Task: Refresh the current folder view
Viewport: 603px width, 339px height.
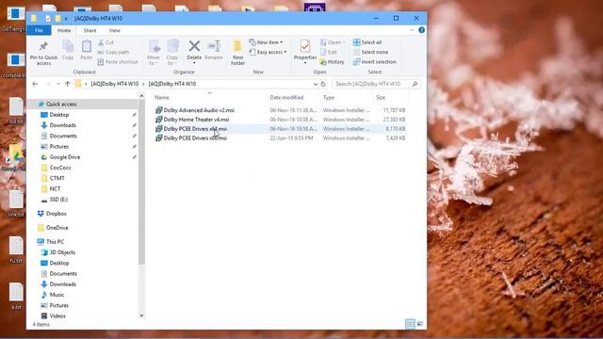Action: (x=323, y=84)
